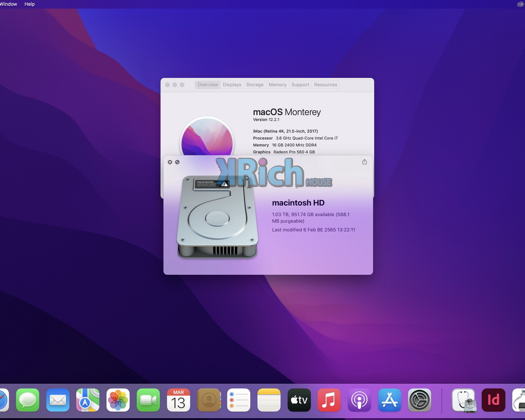
Task: Switch to the Storage tab
Action: pyautogui.click(x=255, y=84)
